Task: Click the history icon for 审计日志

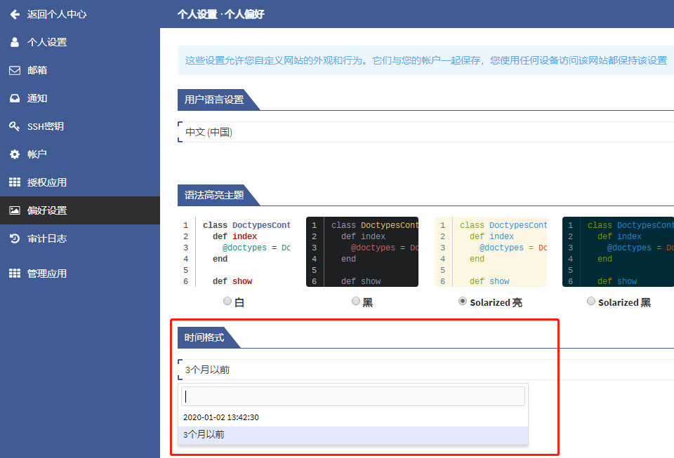Action: click(15, 238)
